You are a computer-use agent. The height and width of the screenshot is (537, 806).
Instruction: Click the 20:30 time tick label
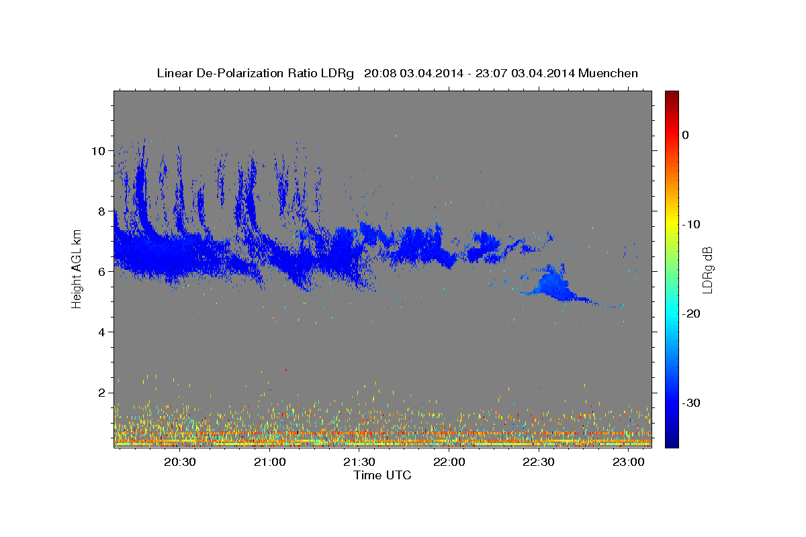180,462
